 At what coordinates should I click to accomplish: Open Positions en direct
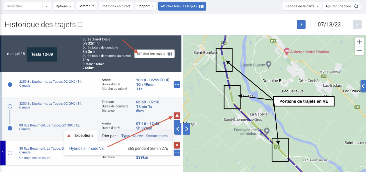[116, 6]
